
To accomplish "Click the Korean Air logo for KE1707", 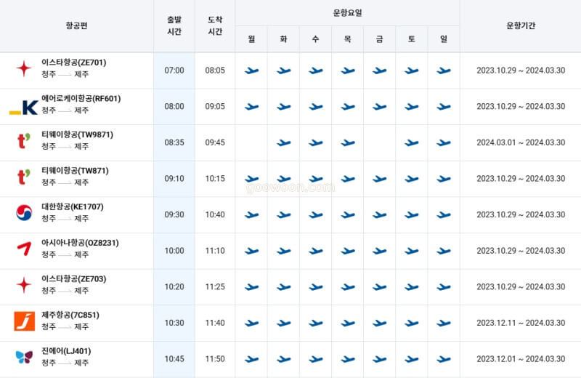I will click(24, 212).
